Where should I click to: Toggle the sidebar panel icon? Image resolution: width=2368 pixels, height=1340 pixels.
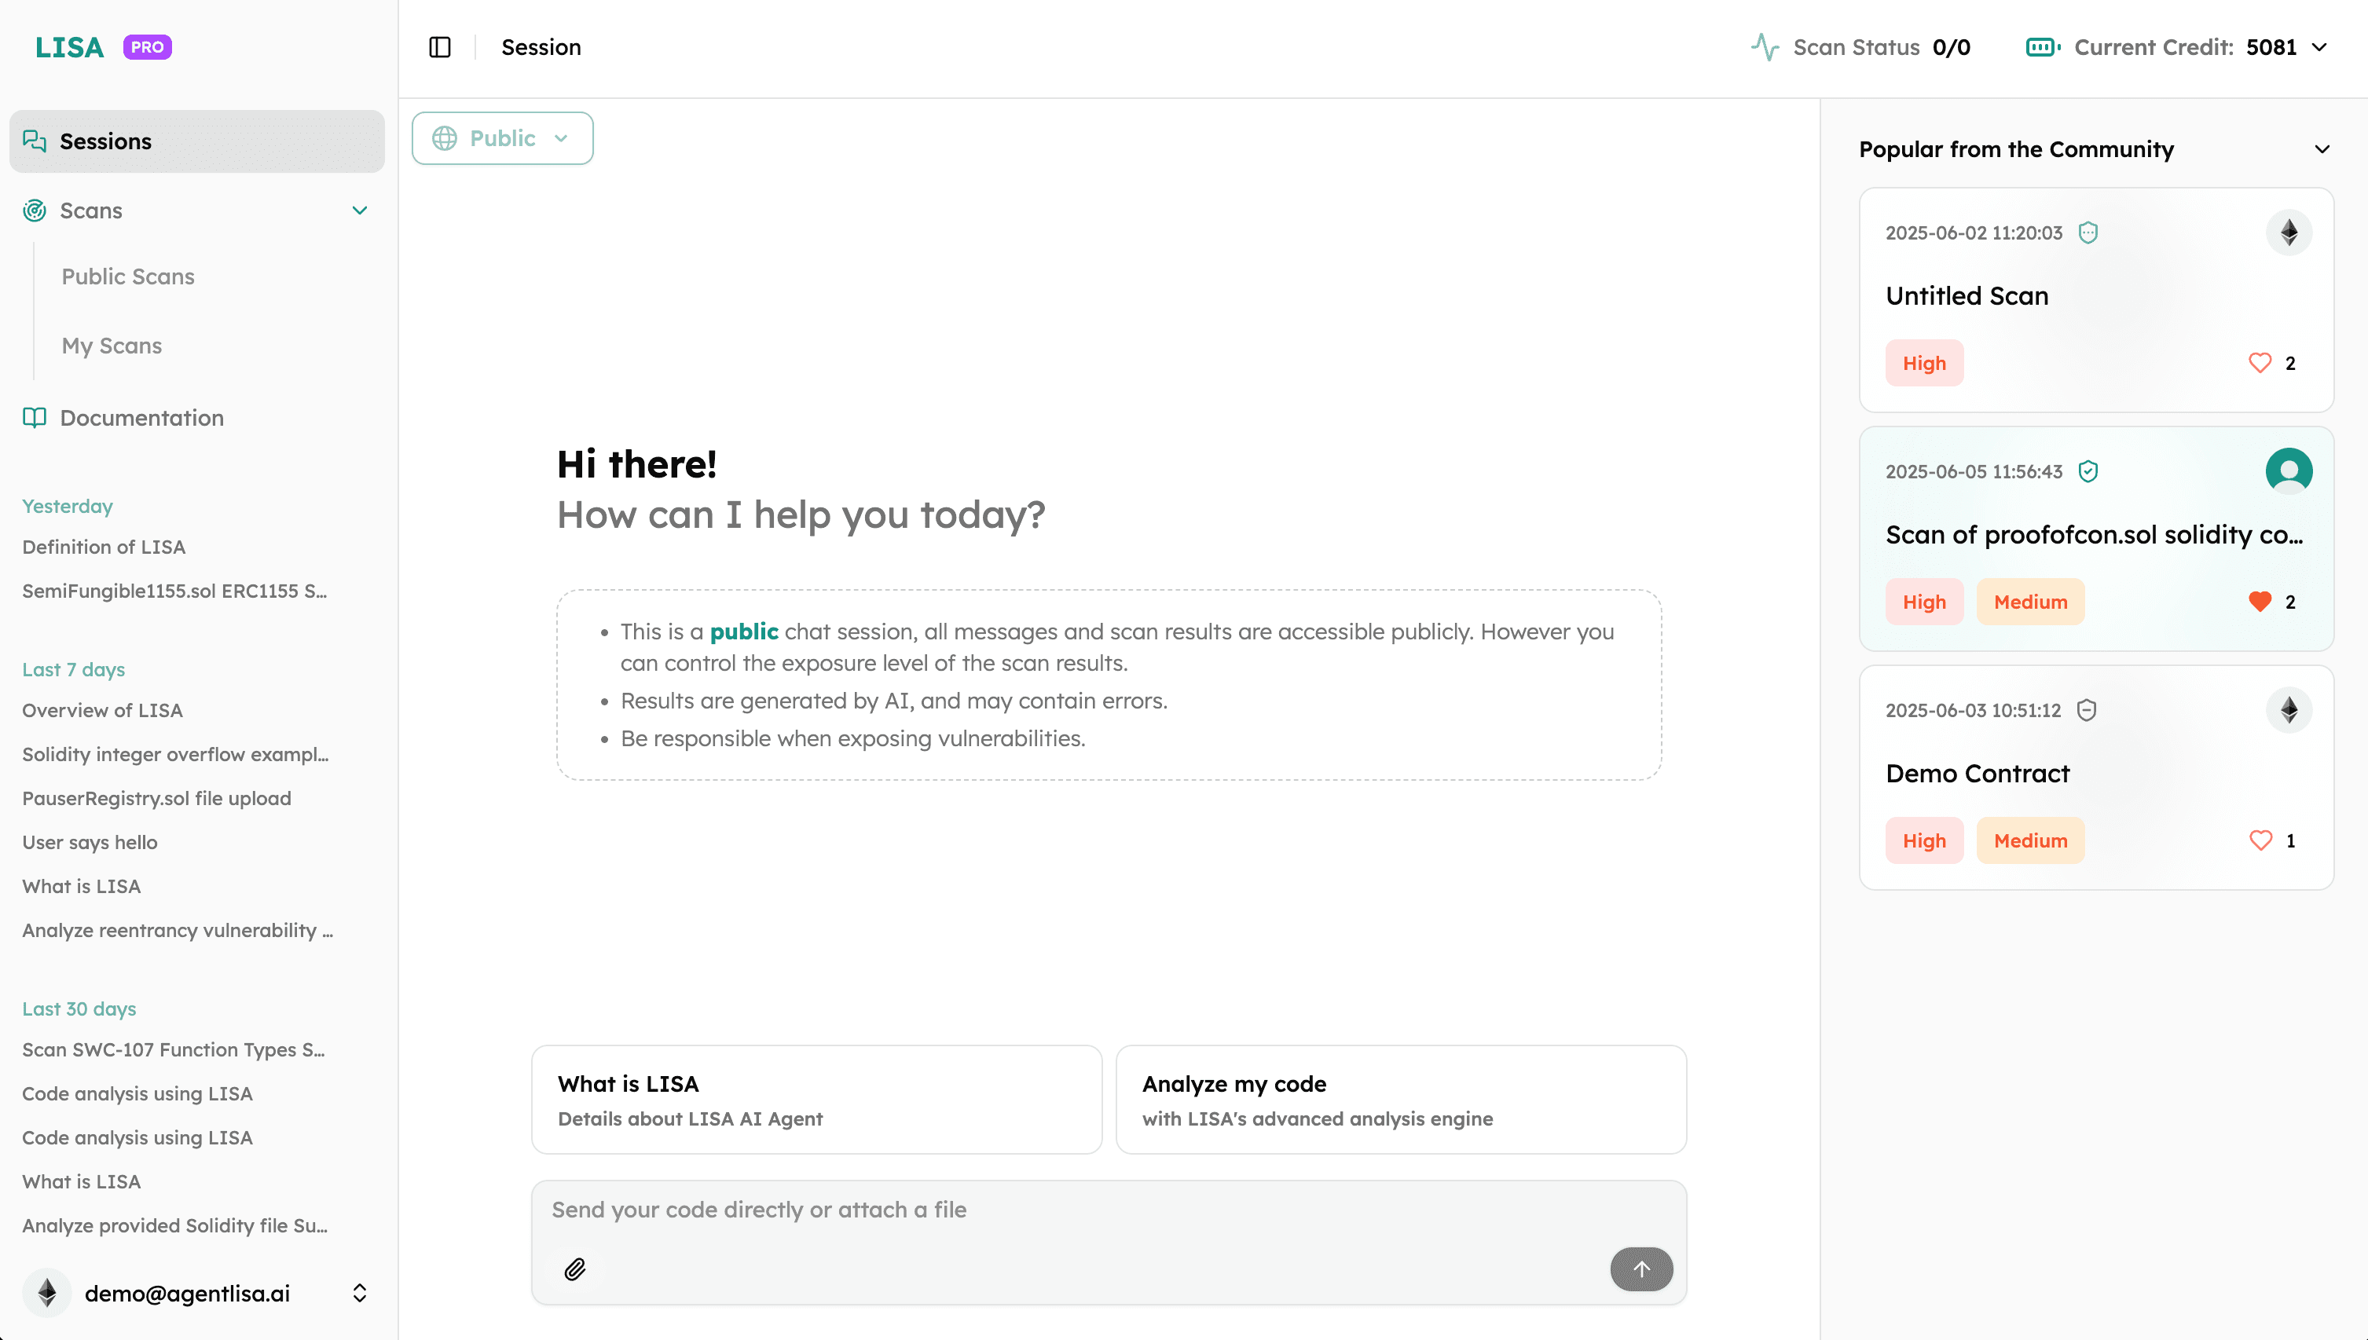[x=440, y=47]
